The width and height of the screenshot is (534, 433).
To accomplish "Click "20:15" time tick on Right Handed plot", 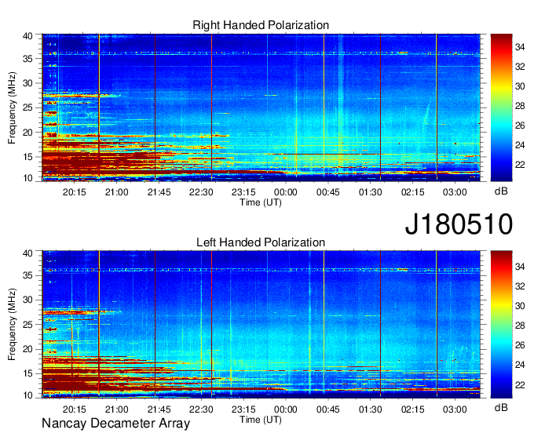I will click(75, 192).
